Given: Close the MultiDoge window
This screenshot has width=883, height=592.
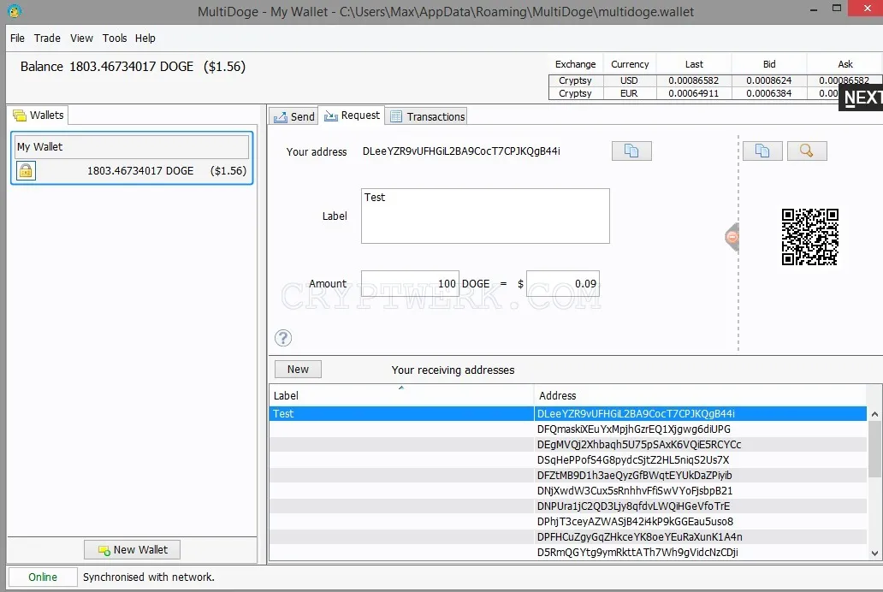Looking at the screenshot, I should click(868, 9).
